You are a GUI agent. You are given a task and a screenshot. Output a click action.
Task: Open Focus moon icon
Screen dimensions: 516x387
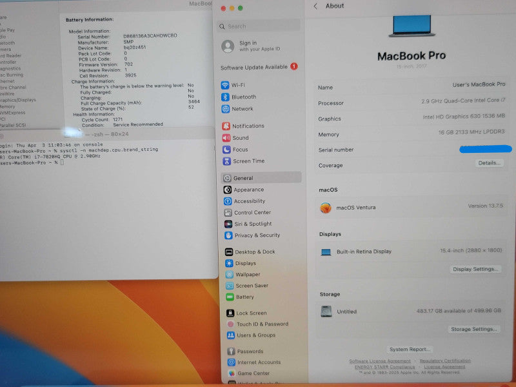tap(227, 150)
